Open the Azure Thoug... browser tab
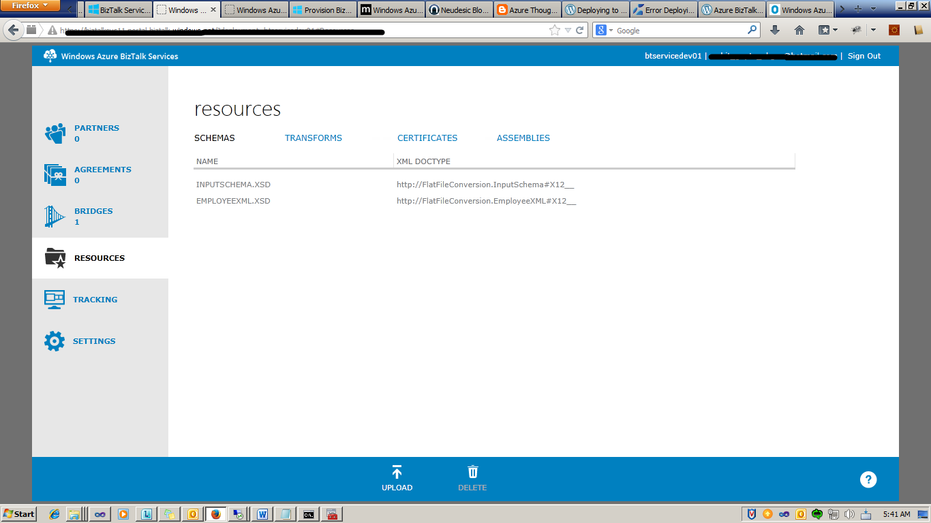Viewport: 931px width, 523px height. 527,10
